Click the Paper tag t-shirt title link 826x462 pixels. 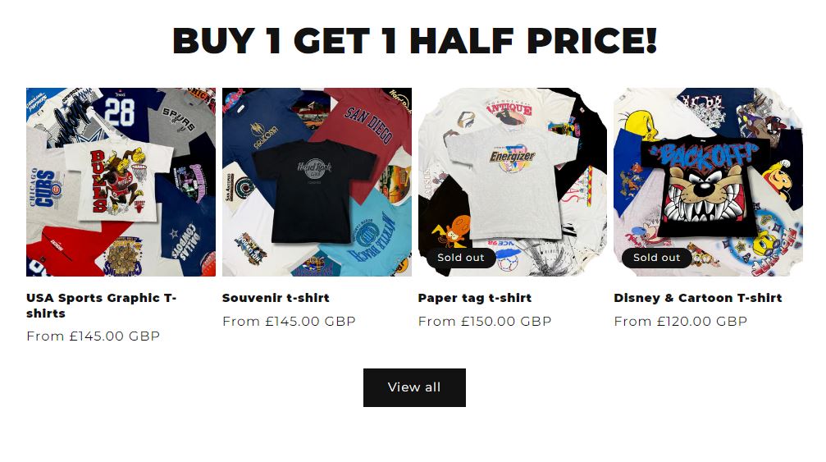[x=475, y=298]
